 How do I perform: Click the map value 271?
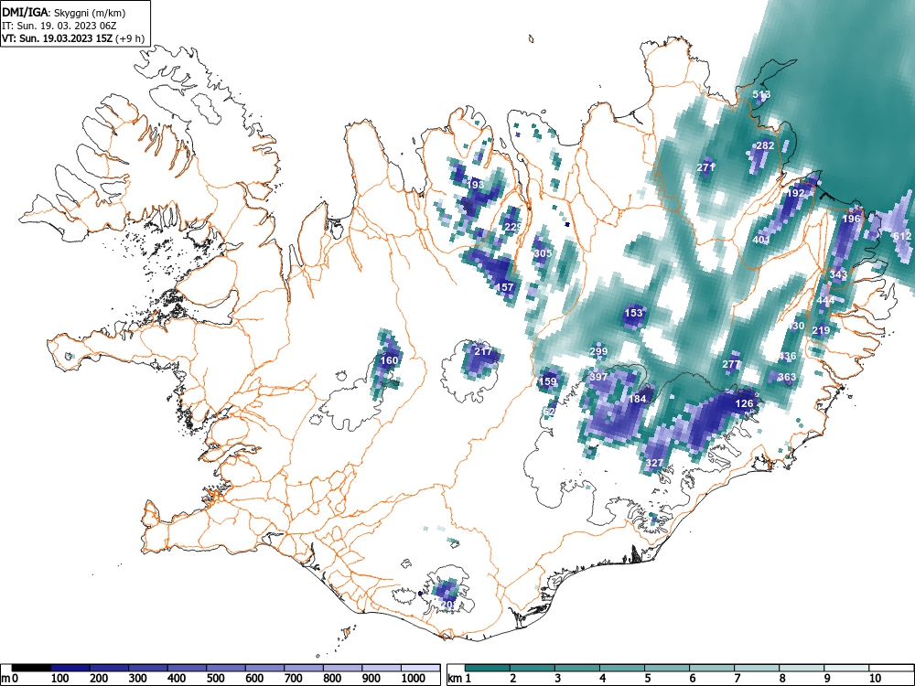pos(705,167)
